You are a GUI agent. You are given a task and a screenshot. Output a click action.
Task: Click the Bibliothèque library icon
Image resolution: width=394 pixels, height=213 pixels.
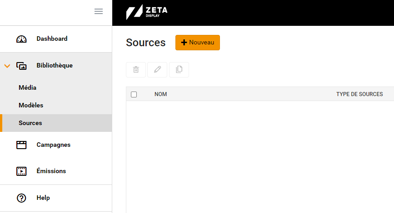(21, 66)
